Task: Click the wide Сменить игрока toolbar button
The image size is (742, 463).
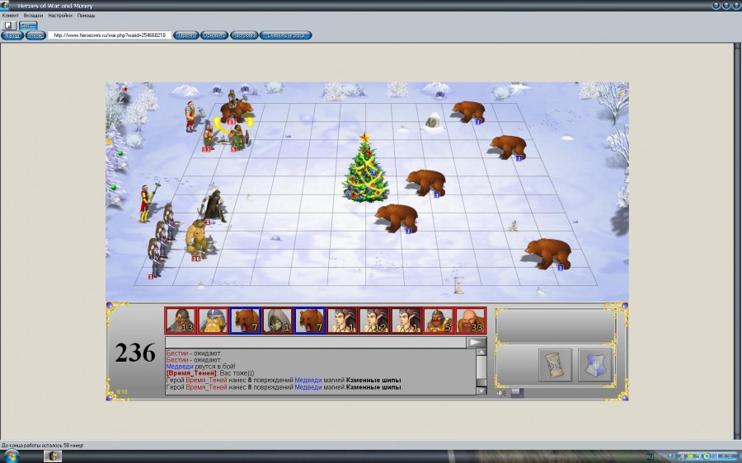Action: (x=286, y=35)
